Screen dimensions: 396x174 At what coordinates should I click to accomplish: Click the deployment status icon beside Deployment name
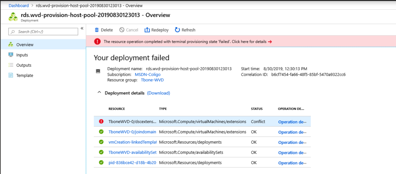pos(98,71)
